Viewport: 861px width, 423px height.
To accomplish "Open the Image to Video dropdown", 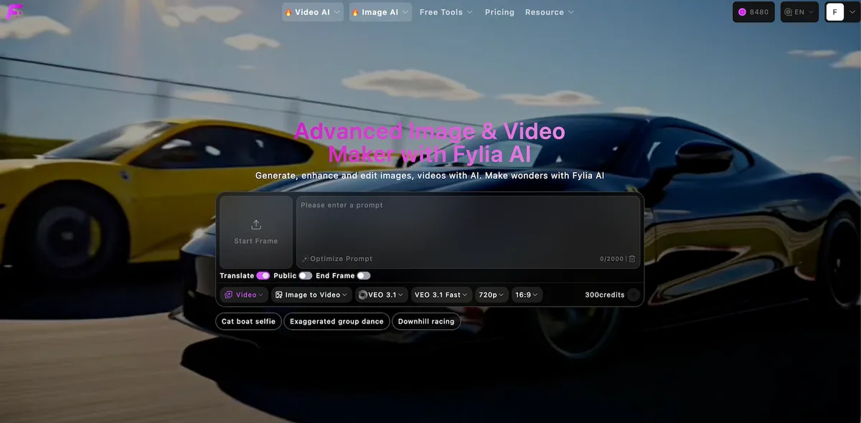I will point(312,295).
